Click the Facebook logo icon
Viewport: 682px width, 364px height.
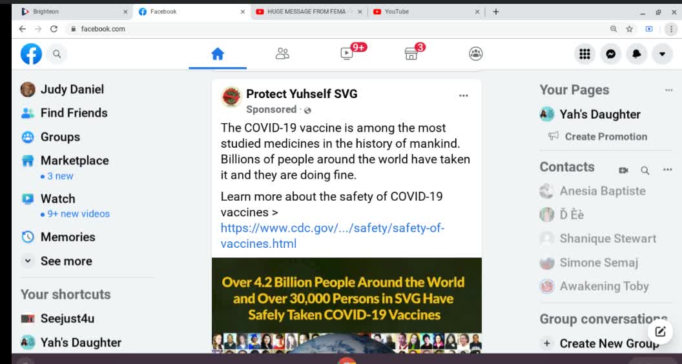(31, 54)
